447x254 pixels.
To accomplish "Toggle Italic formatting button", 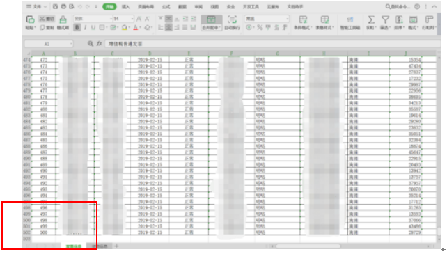I will pyautogui.click(x=85, y=28).
